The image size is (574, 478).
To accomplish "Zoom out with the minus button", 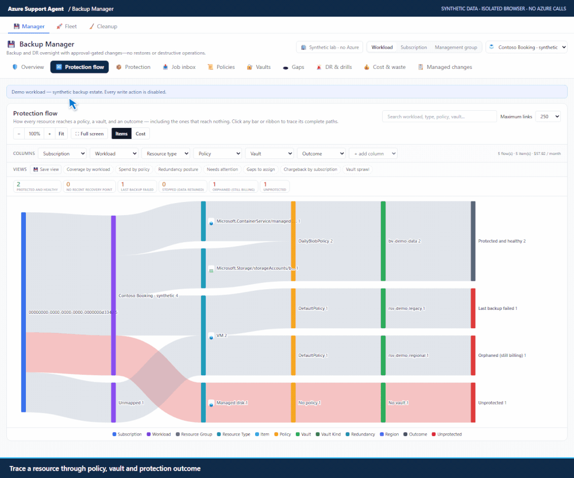I will pos(19,134).
